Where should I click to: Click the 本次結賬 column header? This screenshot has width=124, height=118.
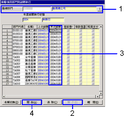[x=56, y=27]
